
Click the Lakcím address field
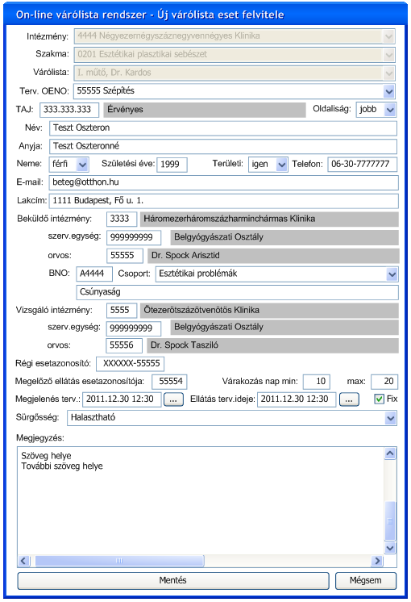point(223,201)
